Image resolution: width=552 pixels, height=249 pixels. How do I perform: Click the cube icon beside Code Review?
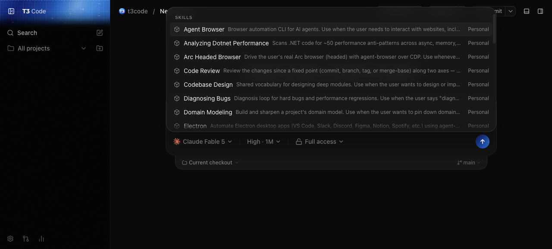click(177, 71)
